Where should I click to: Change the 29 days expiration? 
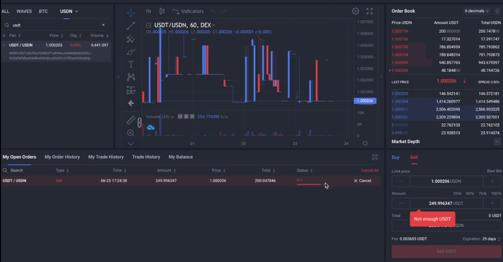(x=491, y=239)
